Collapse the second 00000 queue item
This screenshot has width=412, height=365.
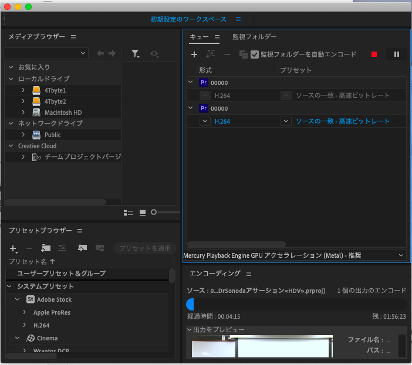tap(191, 108)
